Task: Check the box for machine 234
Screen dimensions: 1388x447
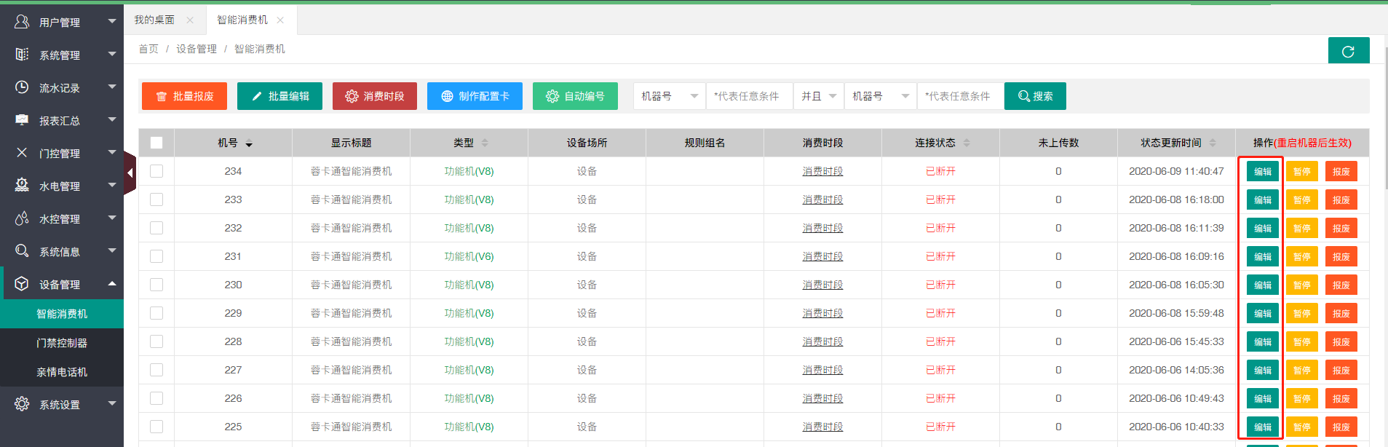Action: (x=156, y=171)
